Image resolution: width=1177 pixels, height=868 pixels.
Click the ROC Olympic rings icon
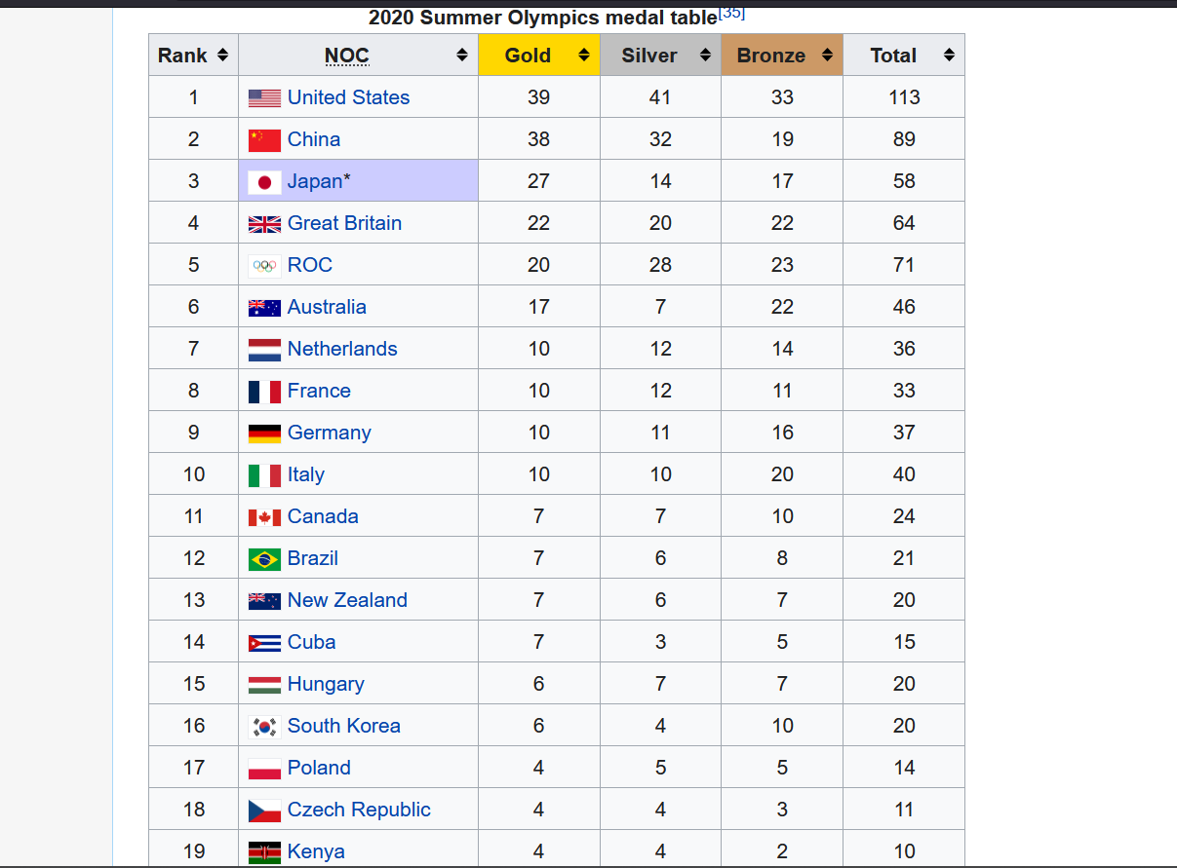264,265
